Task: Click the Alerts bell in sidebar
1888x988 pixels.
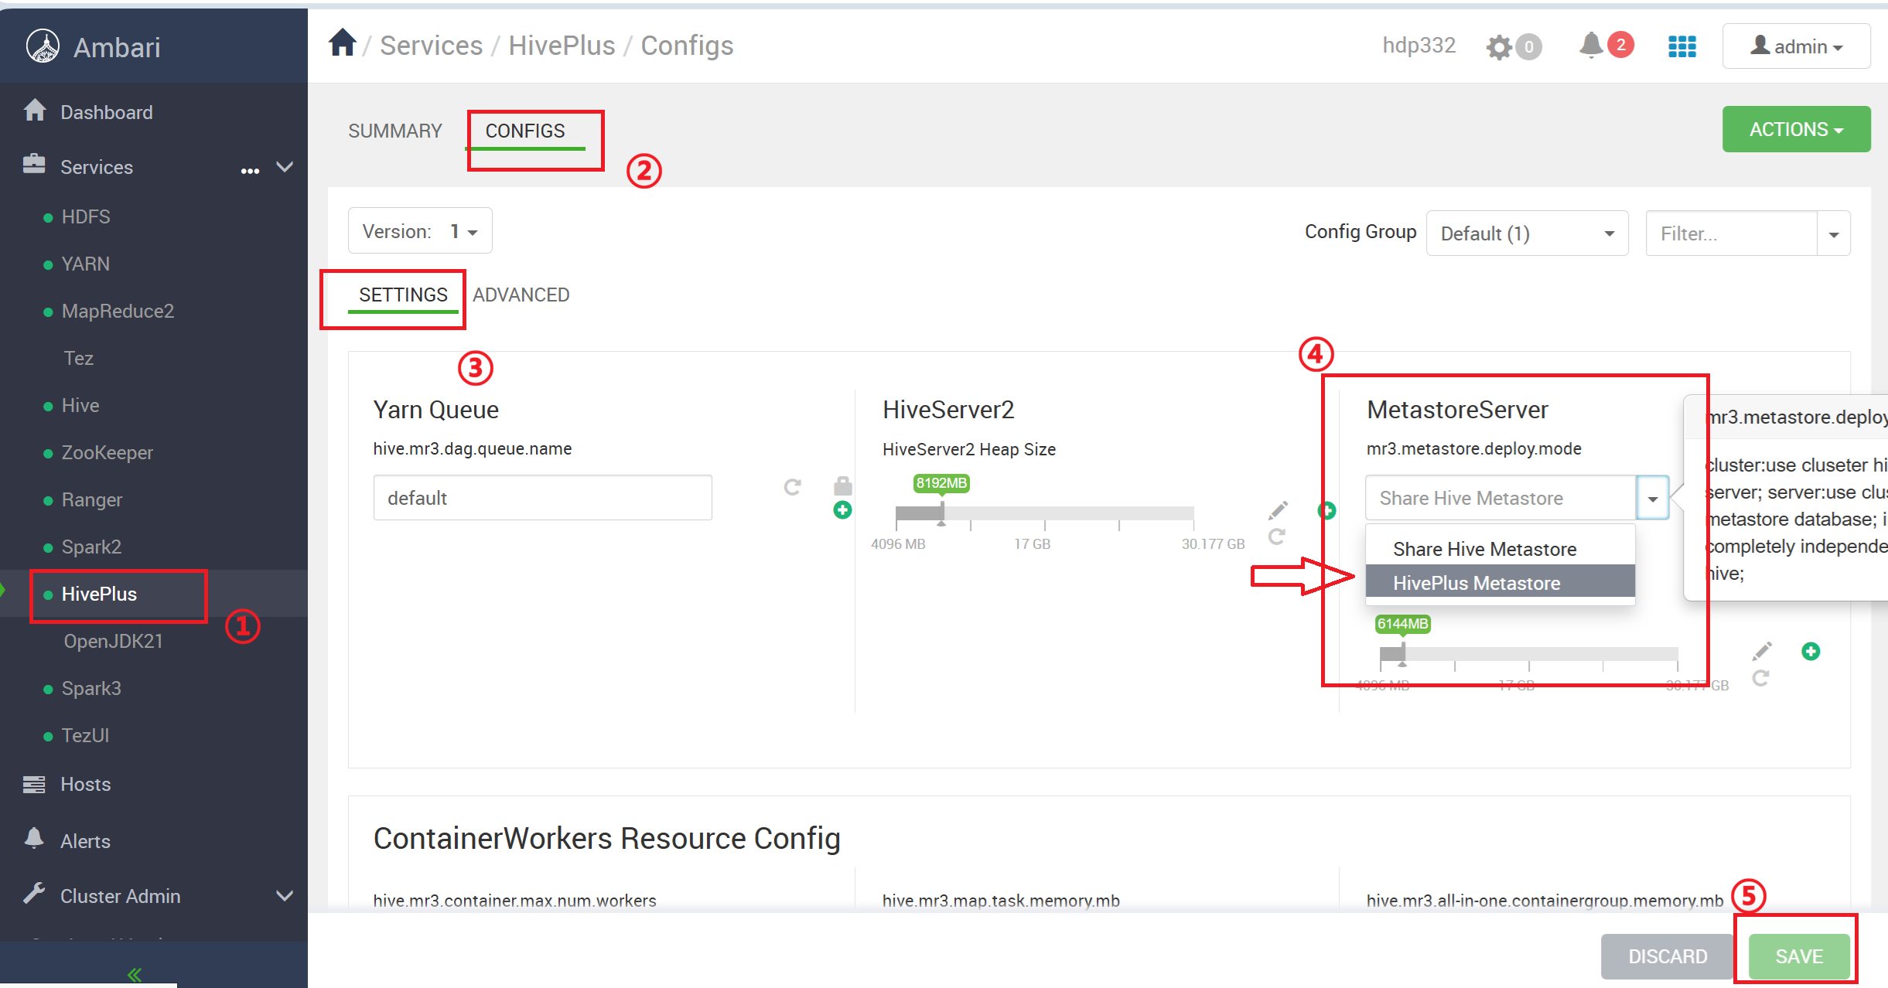Action: point(34,838)
